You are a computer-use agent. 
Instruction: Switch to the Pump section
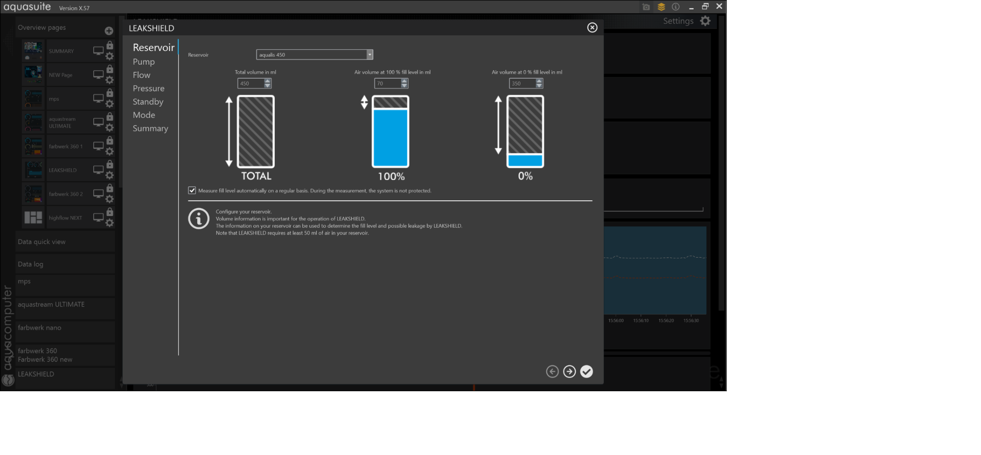click(143, 62)
